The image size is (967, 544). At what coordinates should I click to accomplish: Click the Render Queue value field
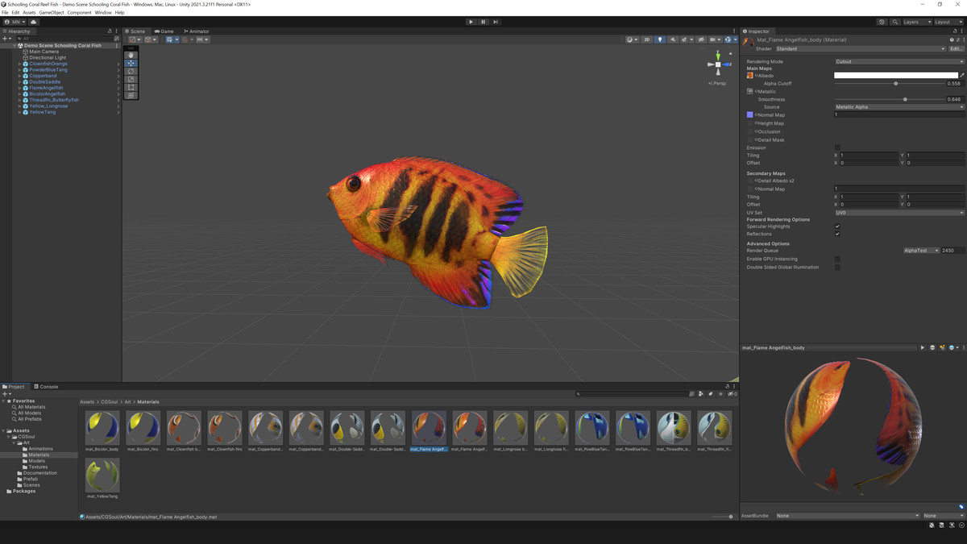(x=952, y=251)
